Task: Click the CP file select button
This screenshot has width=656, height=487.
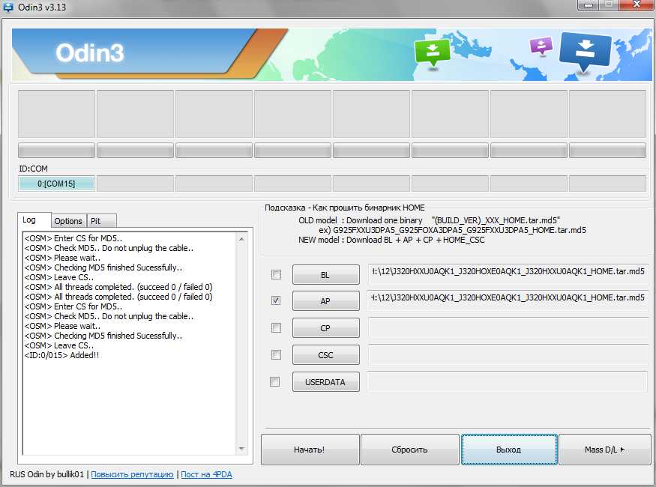Action: tap(325, 328)
